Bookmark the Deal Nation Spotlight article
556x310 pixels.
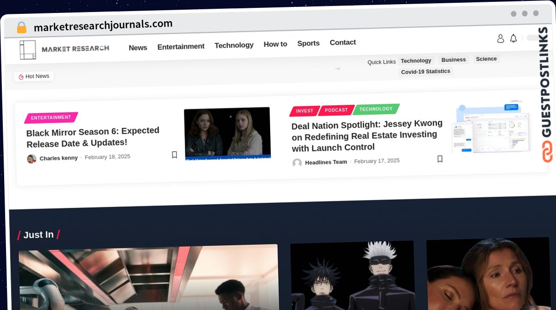(440, 159)
